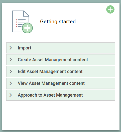The image size is (121, 132).
Task: Click the green plus badge on the document icon
Action: point(27,28)
